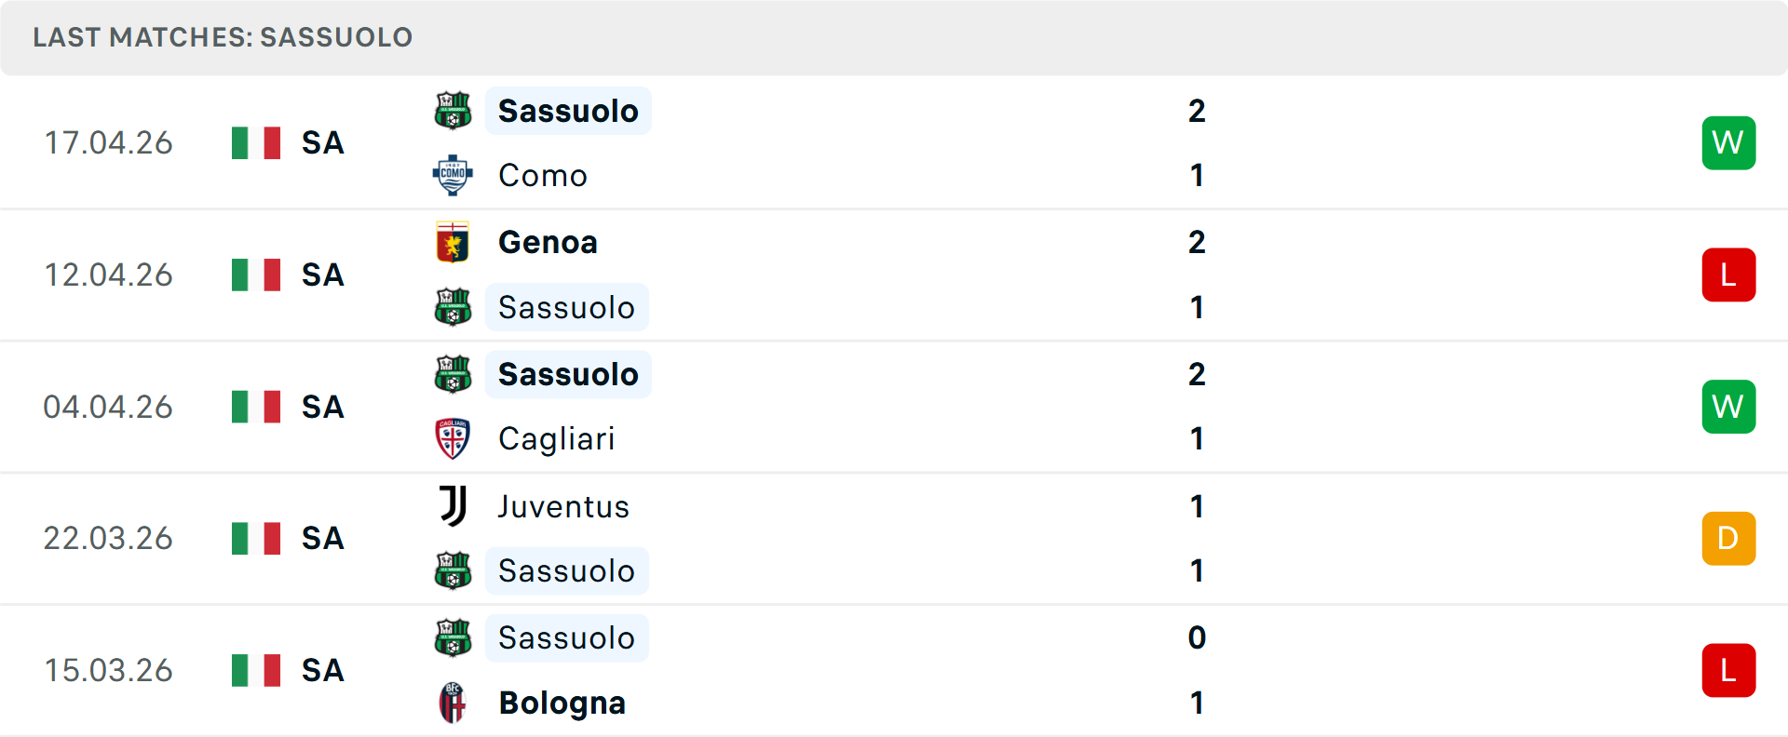
Task: Open the highlighted Sassuolo team name link
Action: 568,111
